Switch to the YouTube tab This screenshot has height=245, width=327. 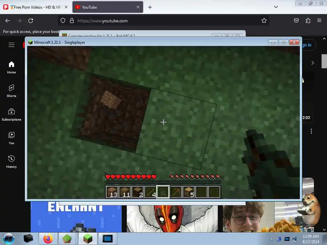click(x=108, y=7)
